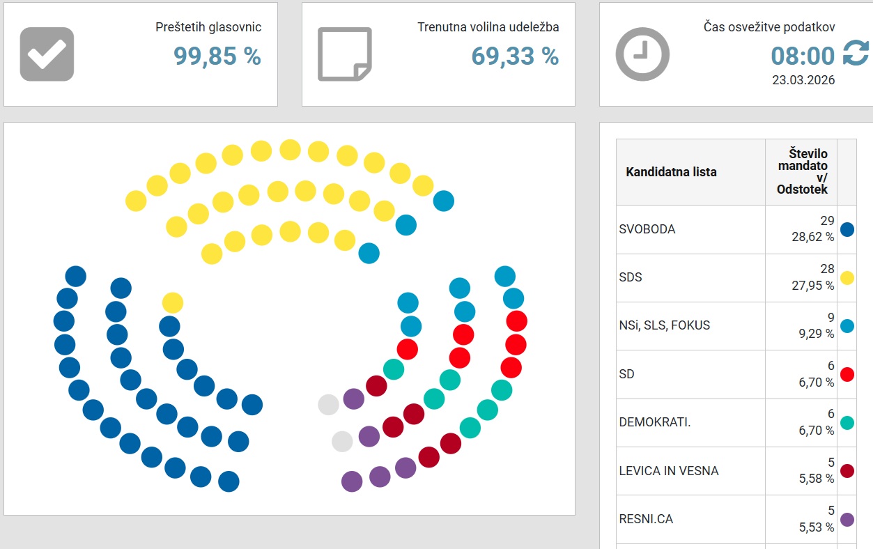Click the 69,33 % voter turnout value

click(515, 56)
